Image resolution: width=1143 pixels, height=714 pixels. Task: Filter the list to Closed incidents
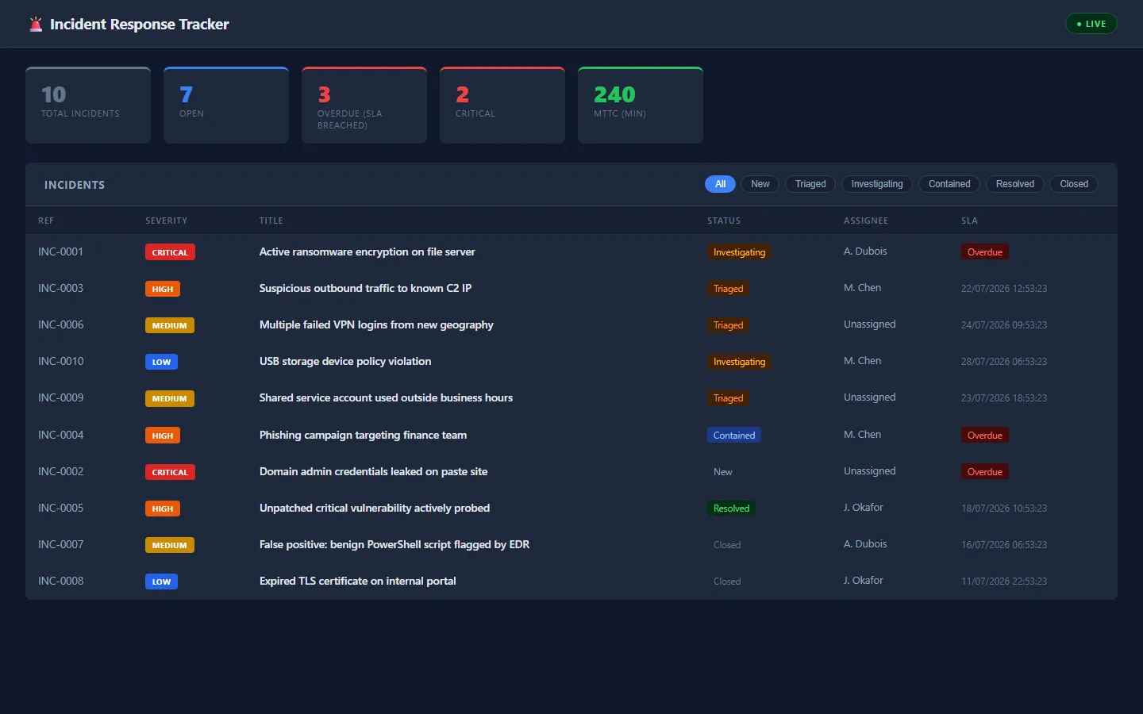click(x=1074, y=184)
